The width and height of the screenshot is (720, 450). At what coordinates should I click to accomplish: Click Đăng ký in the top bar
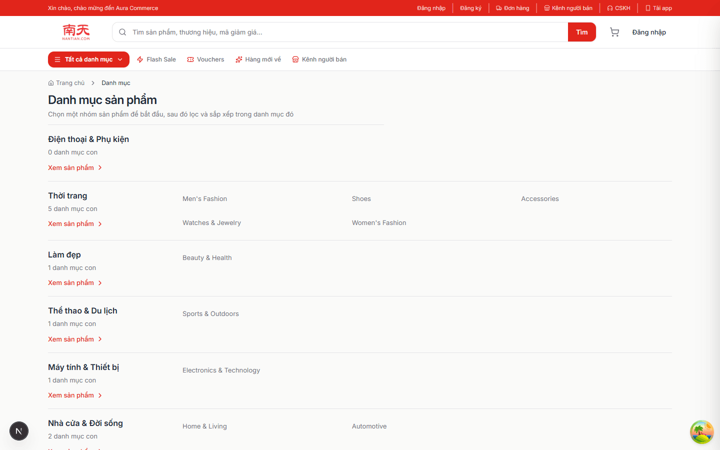coord(470,8)
